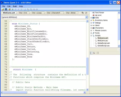Switch to the Char: cCris tab
The image size is (121, 97).
(x=23, y=13)
